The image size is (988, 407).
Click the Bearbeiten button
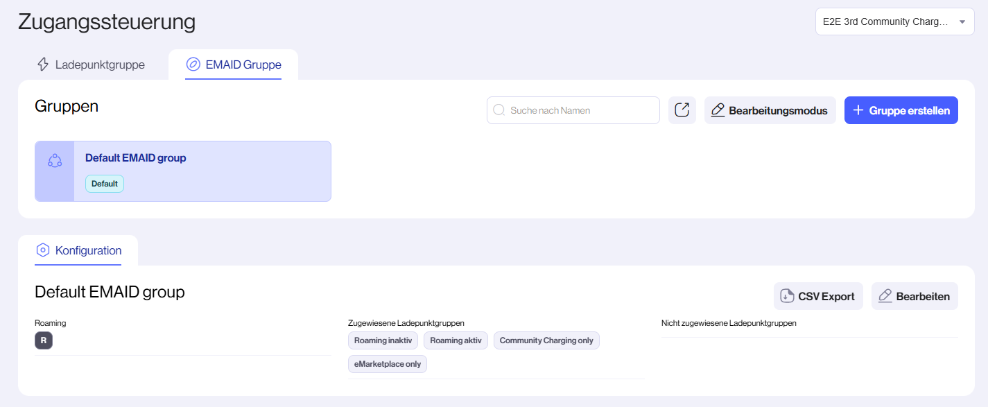tap(915, 295)
